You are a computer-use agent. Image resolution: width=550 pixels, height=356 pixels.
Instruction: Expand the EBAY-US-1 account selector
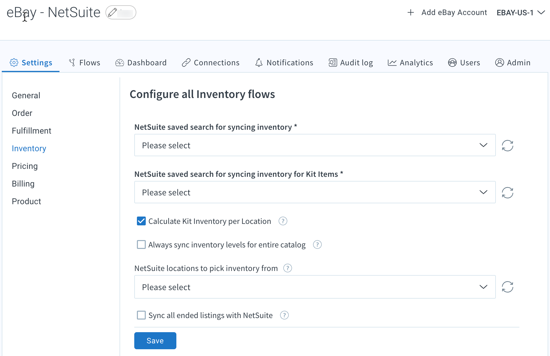coord(521,13)
